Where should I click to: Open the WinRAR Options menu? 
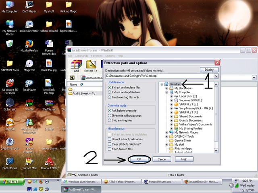[110, 56]
